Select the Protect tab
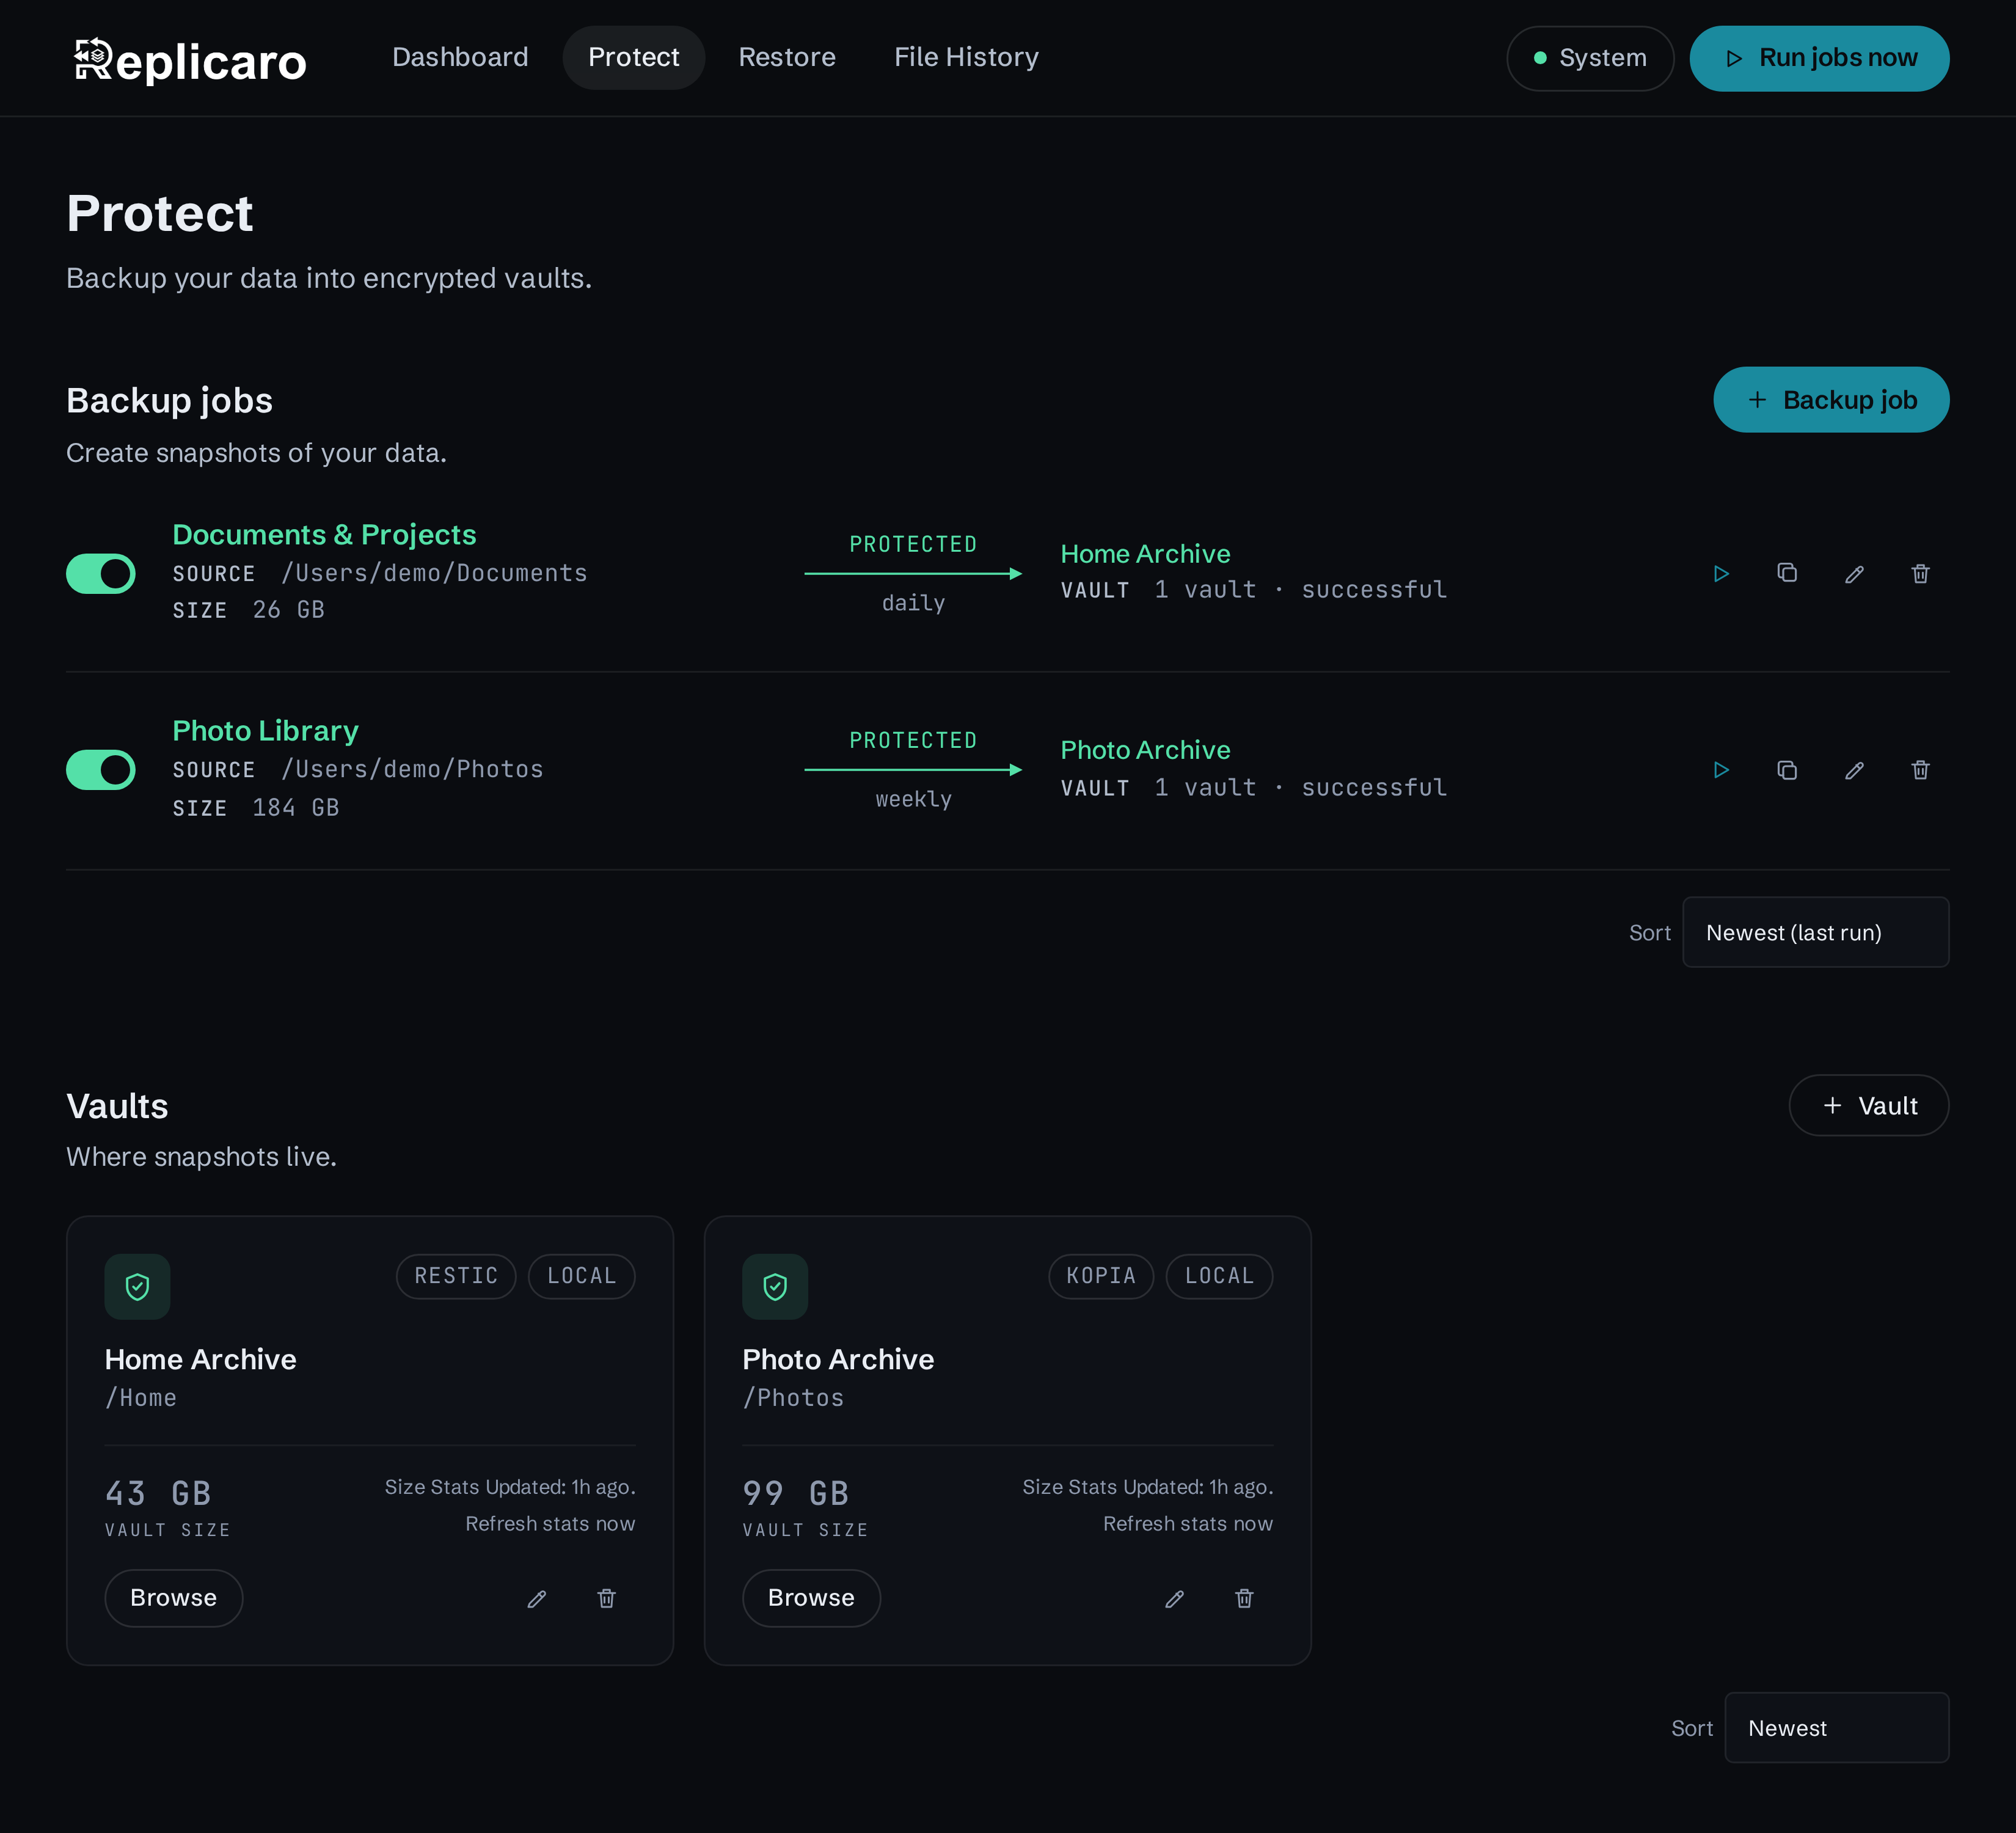 pos(634,57)
